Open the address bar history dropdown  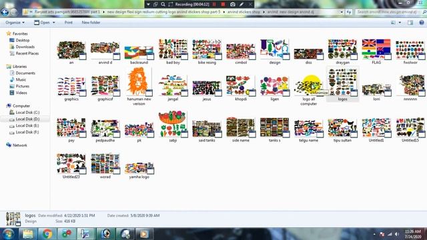coord(342,12)
